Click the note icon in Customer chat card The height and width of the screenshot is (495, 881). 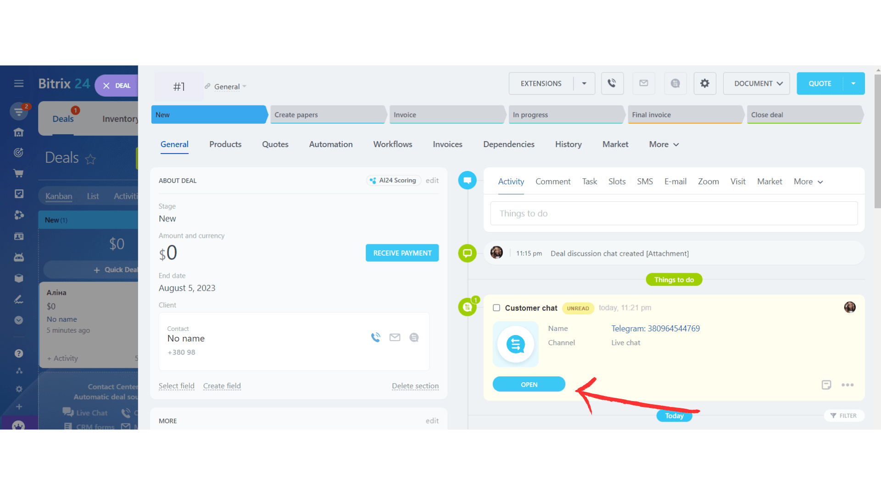click(x=826, y=385)
